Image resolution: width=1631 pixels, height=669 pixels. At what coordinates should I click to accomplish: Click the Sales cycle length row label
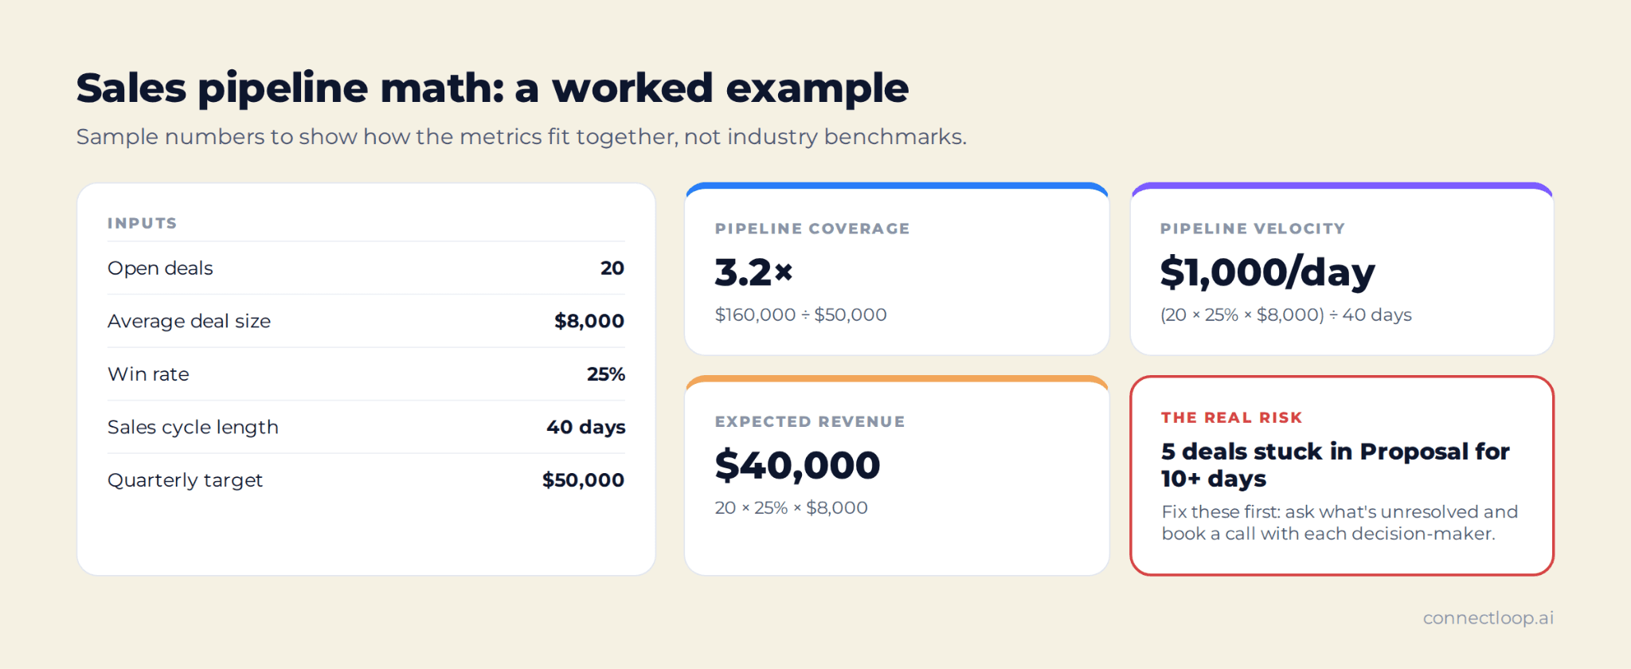click(x=193, y=428)
